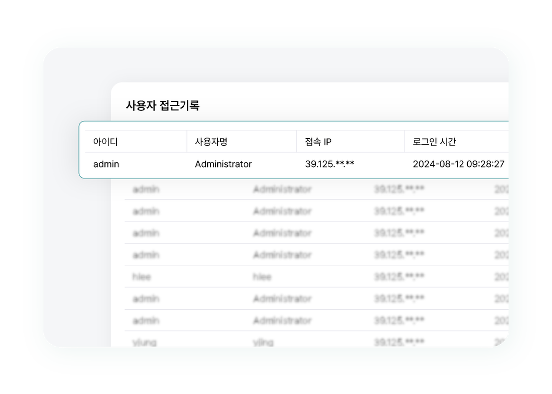Click the login timestamp 2024-08-12 09:28:27

(x=460, y=164)
